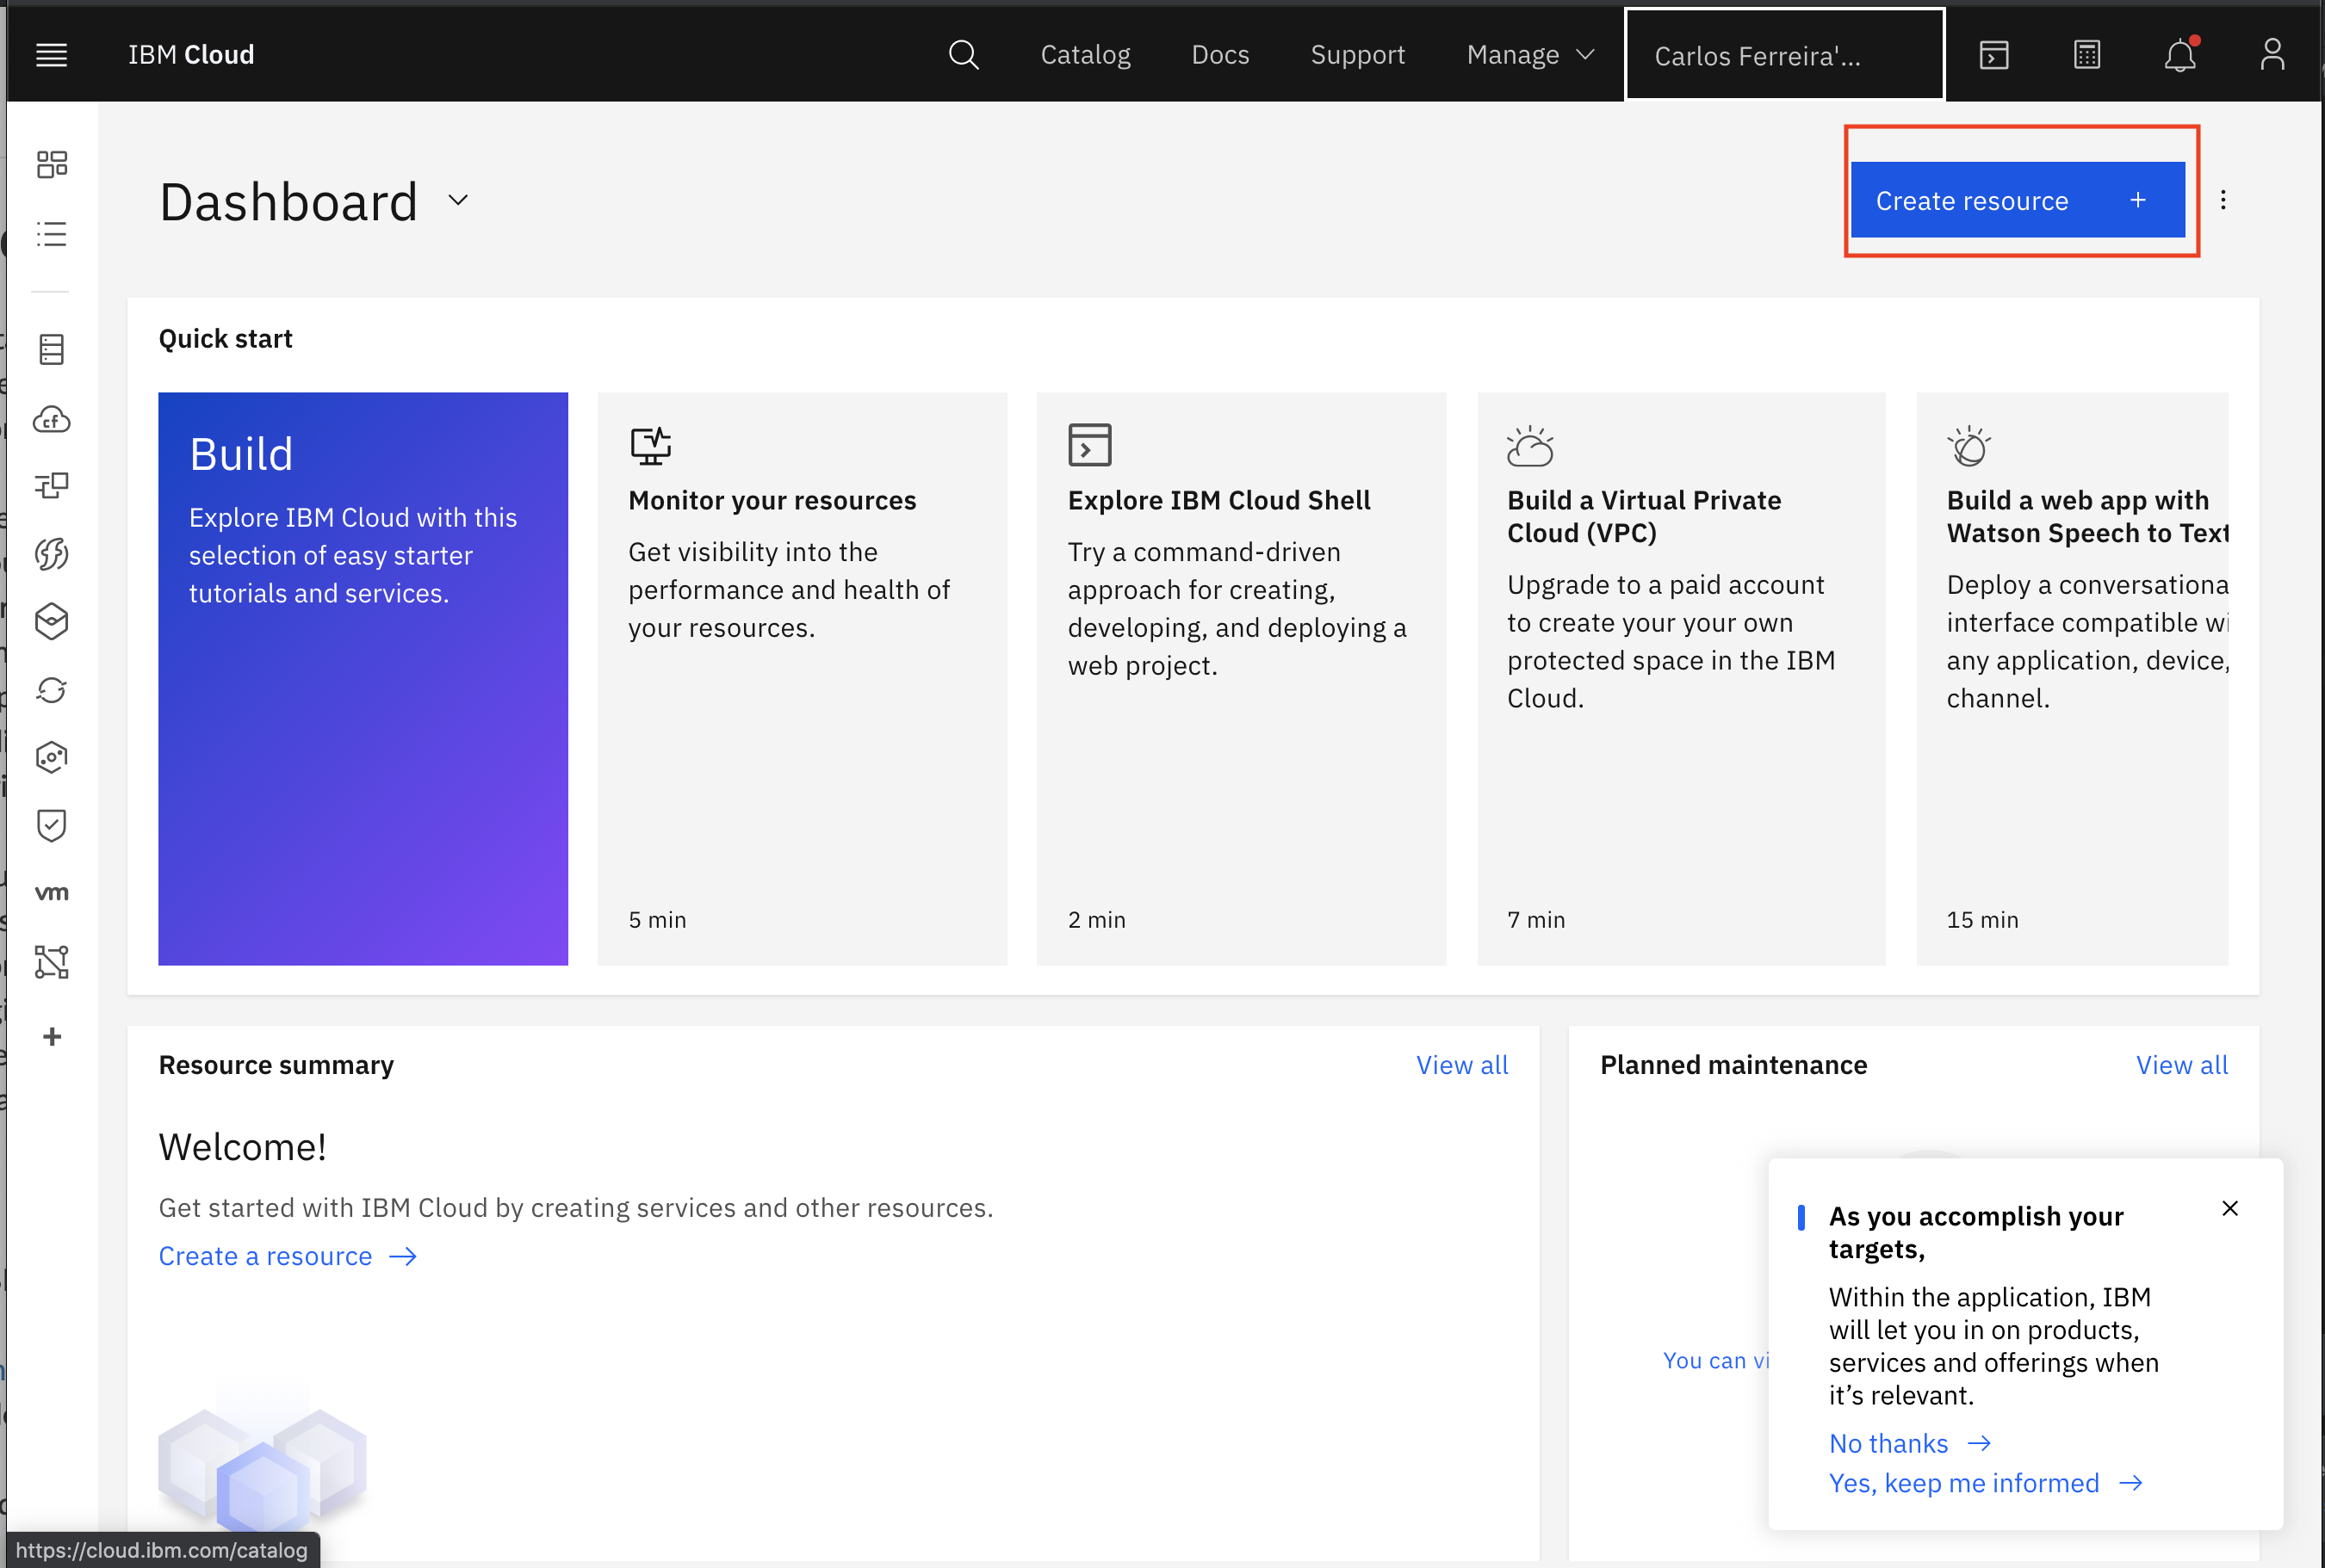Viewport: 2325px width, 1568px height.
Task: Open the hexagon-with-nodes icon in sidebar
Action: (51, 757)
